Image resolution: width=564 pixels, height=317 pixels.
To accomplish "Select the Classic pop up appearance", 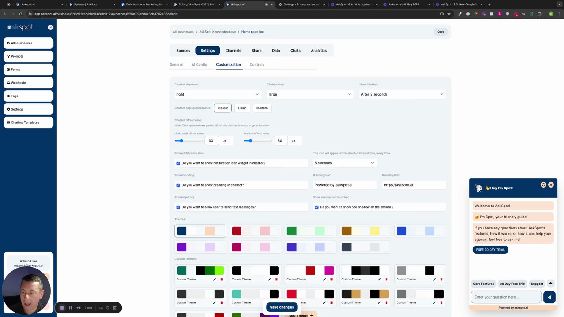I will (x=223, y=108).
